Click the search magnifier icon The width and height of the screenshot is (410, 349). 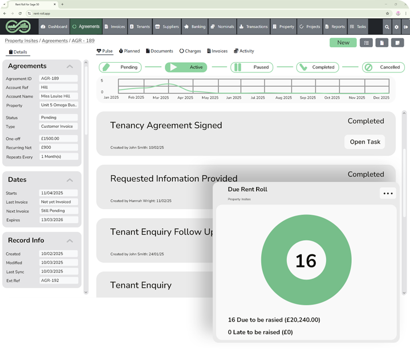click(x=387, y=27)
